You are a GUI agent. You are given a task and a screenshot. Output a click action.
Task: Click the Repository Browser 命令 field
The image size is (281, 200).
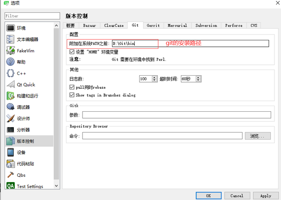[x=162, y=136]
